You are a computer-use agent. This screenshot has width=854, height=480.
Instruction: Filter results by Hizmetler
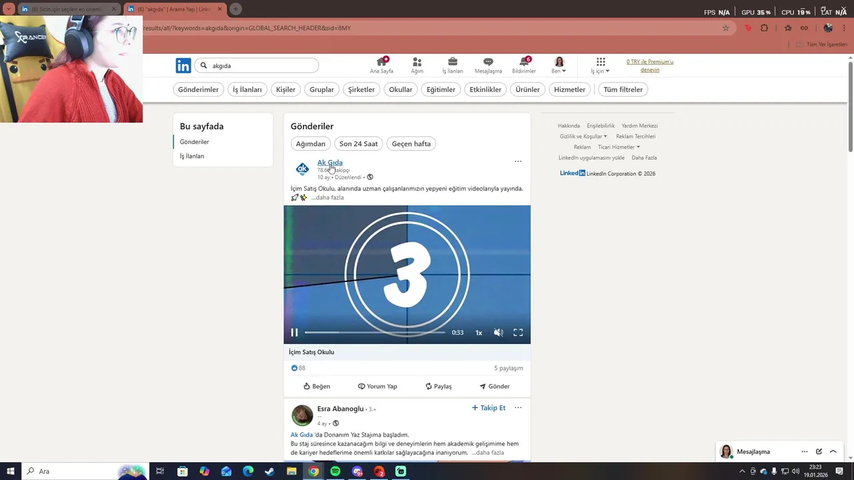[570, 89]
